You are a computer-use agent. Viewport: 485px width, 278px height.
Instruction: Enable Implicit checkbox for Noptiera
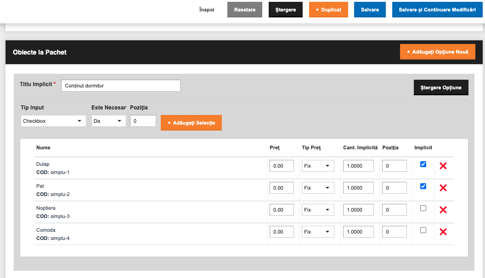(423, 208)
